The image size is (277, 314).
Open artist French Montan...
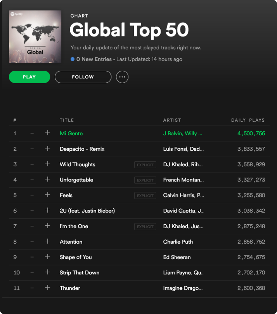tap(184, 180)
